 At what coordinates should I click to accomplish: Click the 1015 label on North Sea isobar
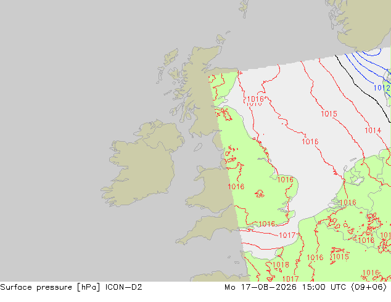pos(329,114)
